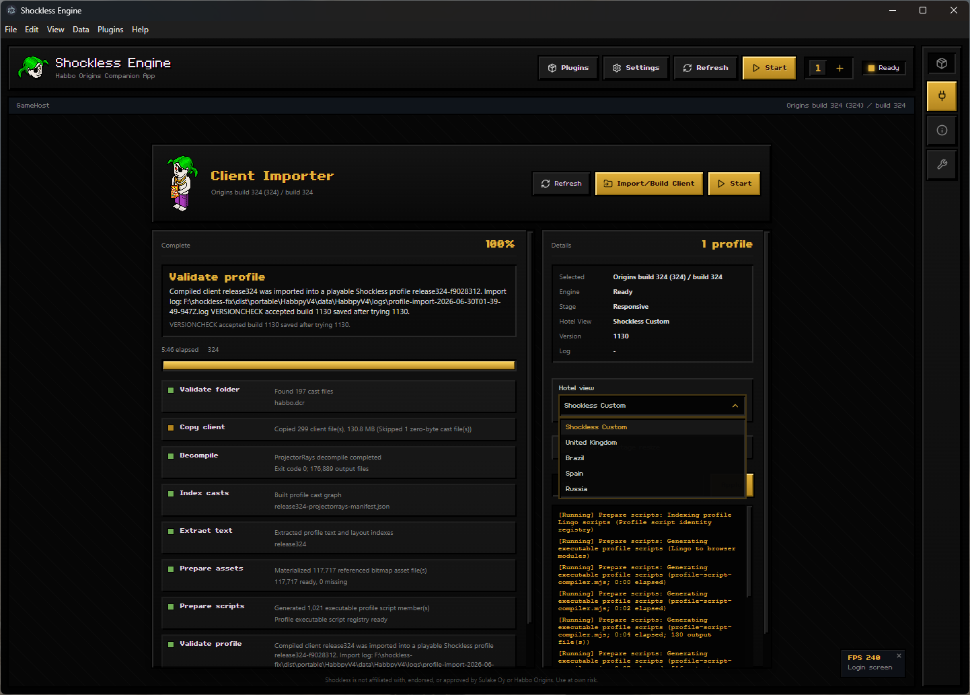The width and height of the screenshot is (970, 695).
Task: Click the Habbo Origins Companion App subtitle
Action: [x=105, y=76]
